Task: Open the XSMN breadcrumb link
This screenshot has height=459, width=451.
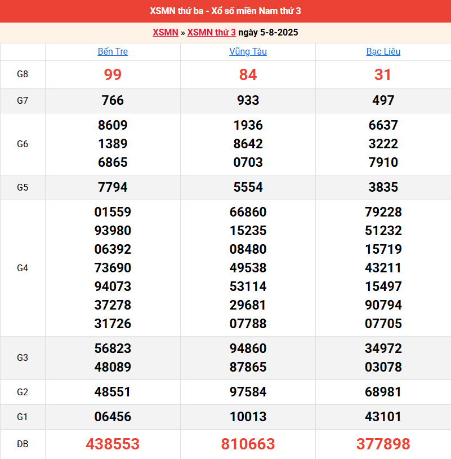Action: click(166, 32)
